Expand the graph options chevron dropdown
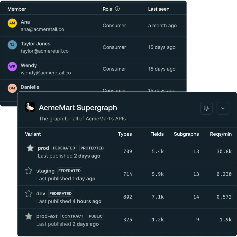The width and height of the screenshot is (237, 237). (x=223, y=108)
